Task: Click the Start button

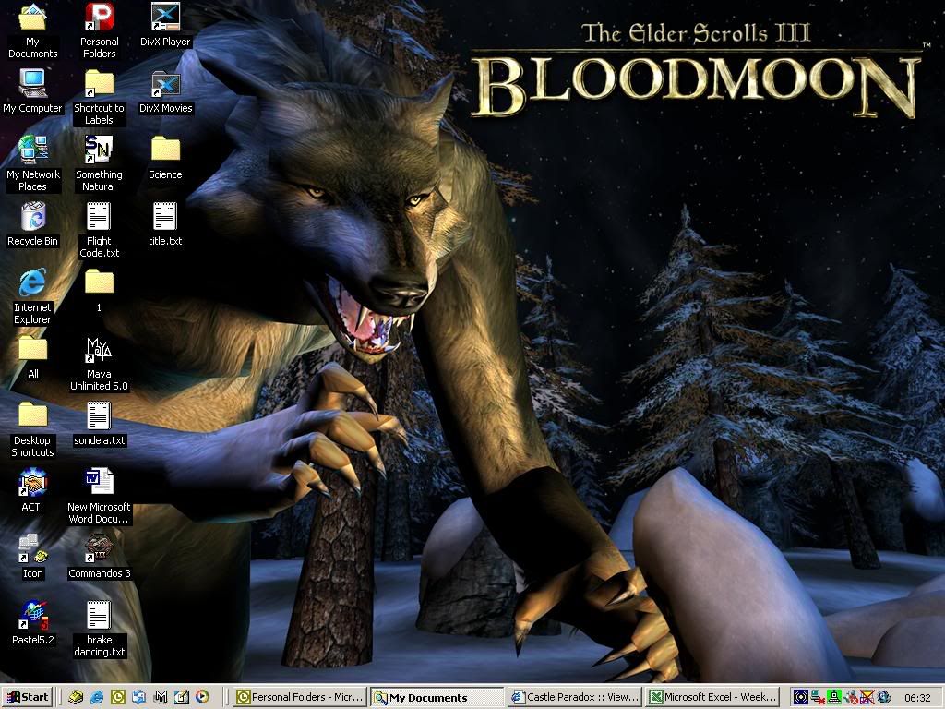Action: click(27, 697)
